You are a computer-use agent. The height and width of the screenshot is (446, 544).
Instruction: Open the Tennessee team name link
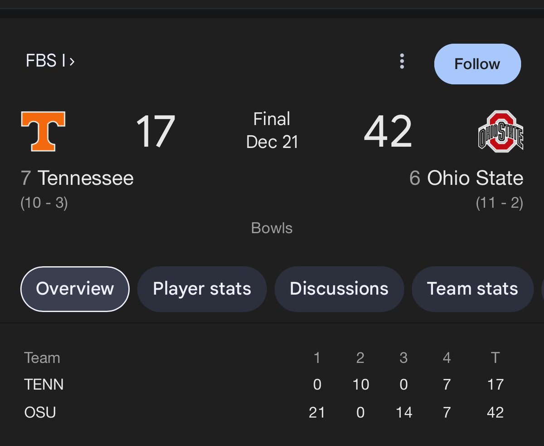click(x=85, y=178)
